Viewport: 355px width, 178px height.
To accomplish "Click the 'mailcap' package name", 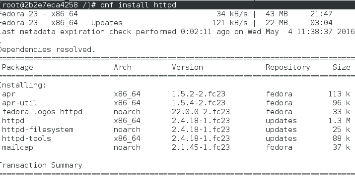I will point(17,147).
